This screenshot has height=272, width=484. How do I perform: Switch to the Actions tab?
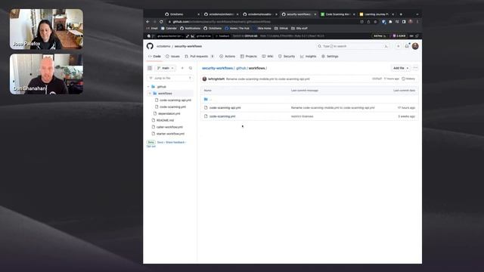click(x=227, y=57)
